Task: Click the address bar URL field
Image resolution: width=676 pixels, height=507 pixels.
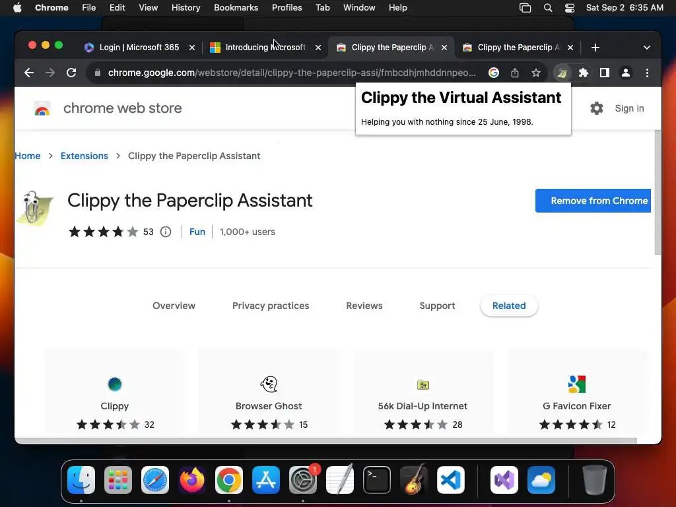Action: (x=291, y=73)
